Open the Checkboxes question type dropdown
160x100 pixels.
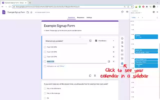pos(105,41)
